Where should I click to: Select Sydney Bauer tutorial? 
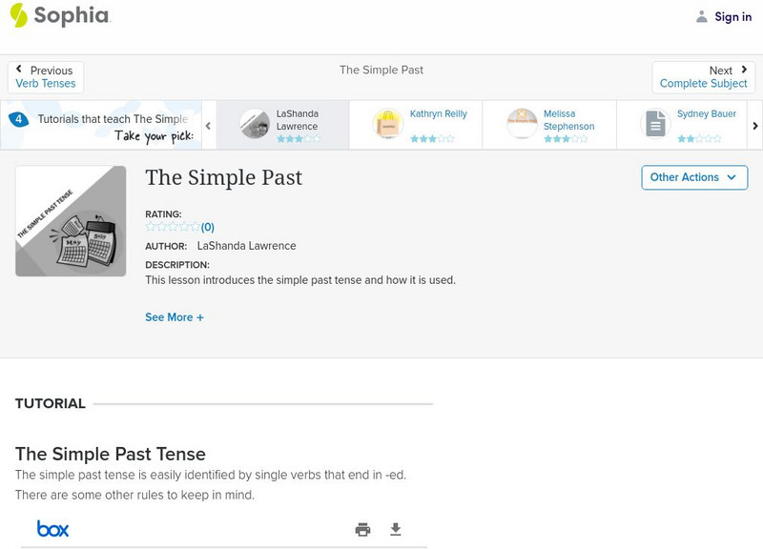(x=683, y=125)
